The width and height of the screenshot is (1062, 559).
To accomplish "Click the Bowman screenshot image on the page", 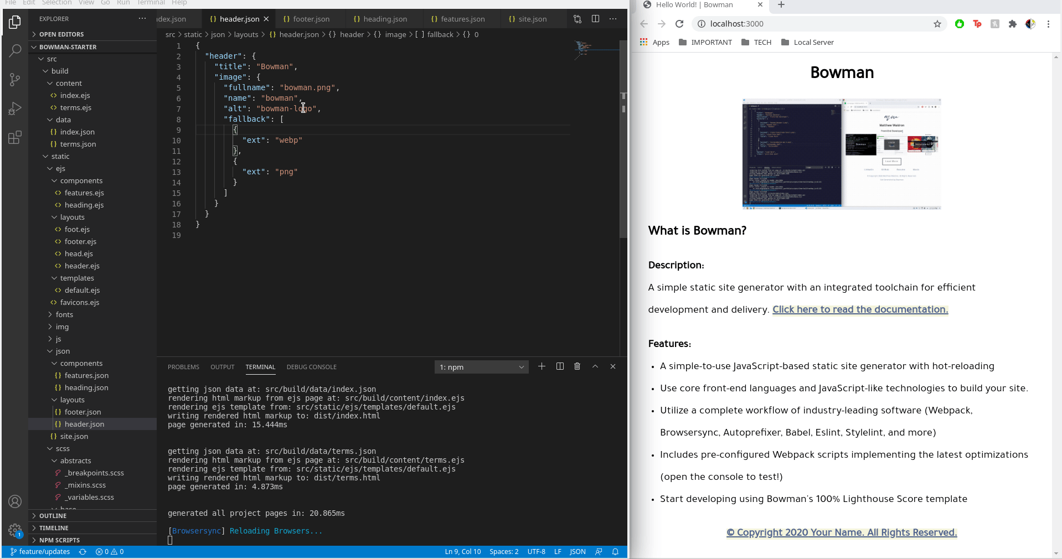I will (842, 154).
